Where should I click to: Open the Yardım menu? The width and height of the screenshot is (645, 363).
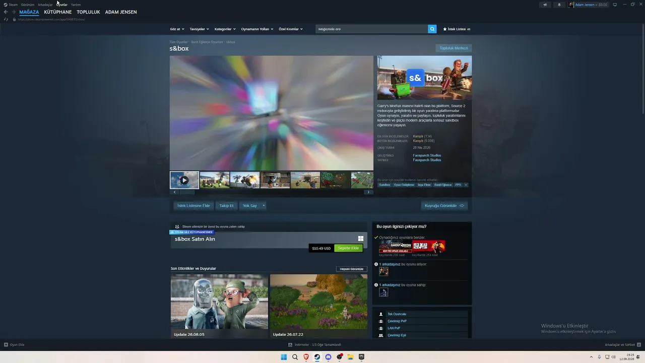coord(76,5)
